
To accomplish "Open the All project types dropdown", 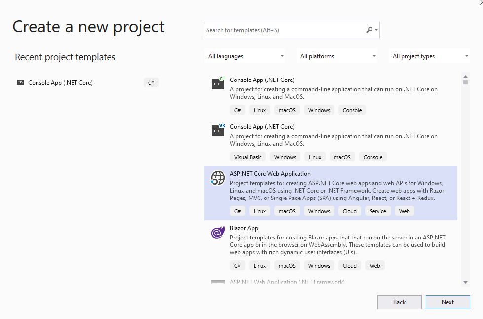I will tap(430, 56).
